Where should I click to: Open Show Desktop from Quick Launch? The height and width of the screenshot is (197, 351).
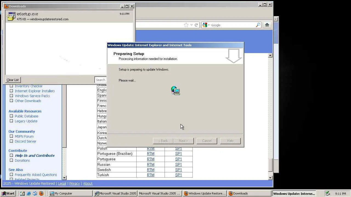(x=22, y=193)
